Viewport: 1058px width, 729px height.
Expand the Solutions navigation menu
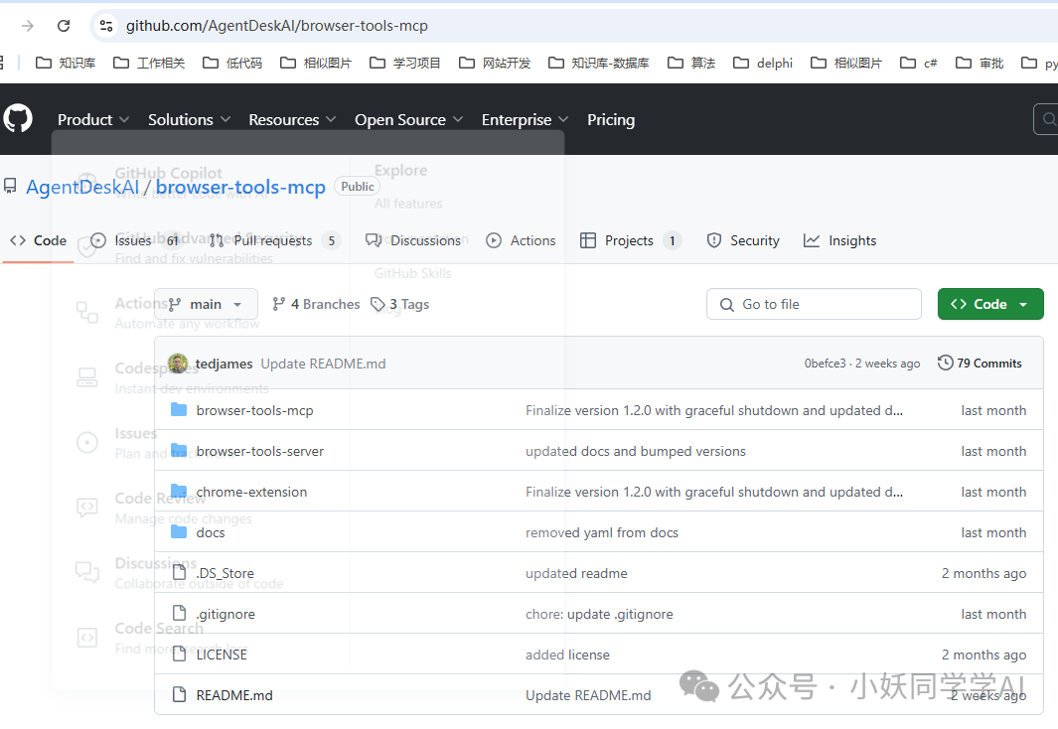click(189, 119)
